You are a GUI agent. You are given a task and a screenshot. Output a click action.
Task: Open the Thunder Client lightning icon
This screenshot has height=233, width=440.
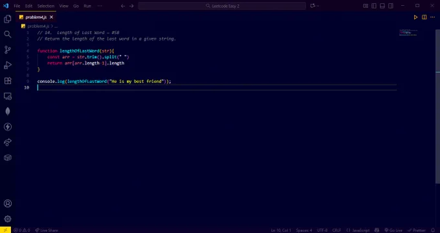point(8,127)
